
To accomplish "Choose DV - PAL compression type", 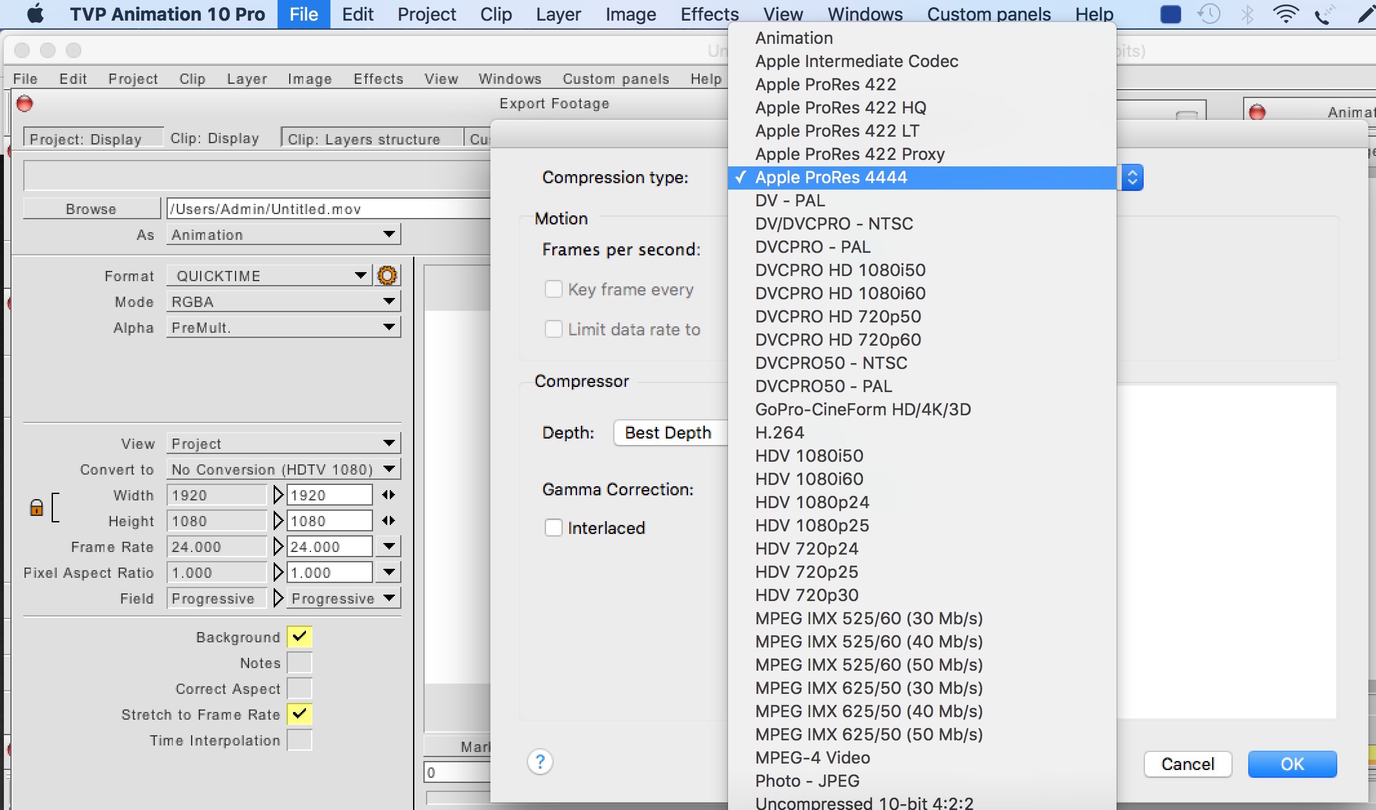I will click(922, 201).
